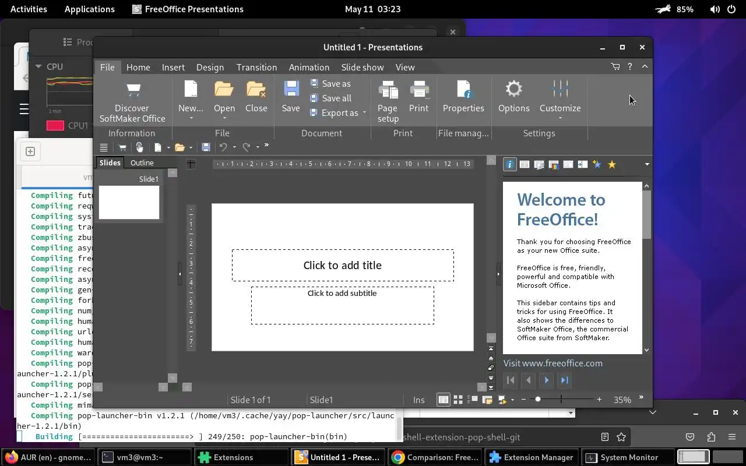746x466 pixels.
Task: Open the Animation ribbon tab
Action: [x=309, y=67]
